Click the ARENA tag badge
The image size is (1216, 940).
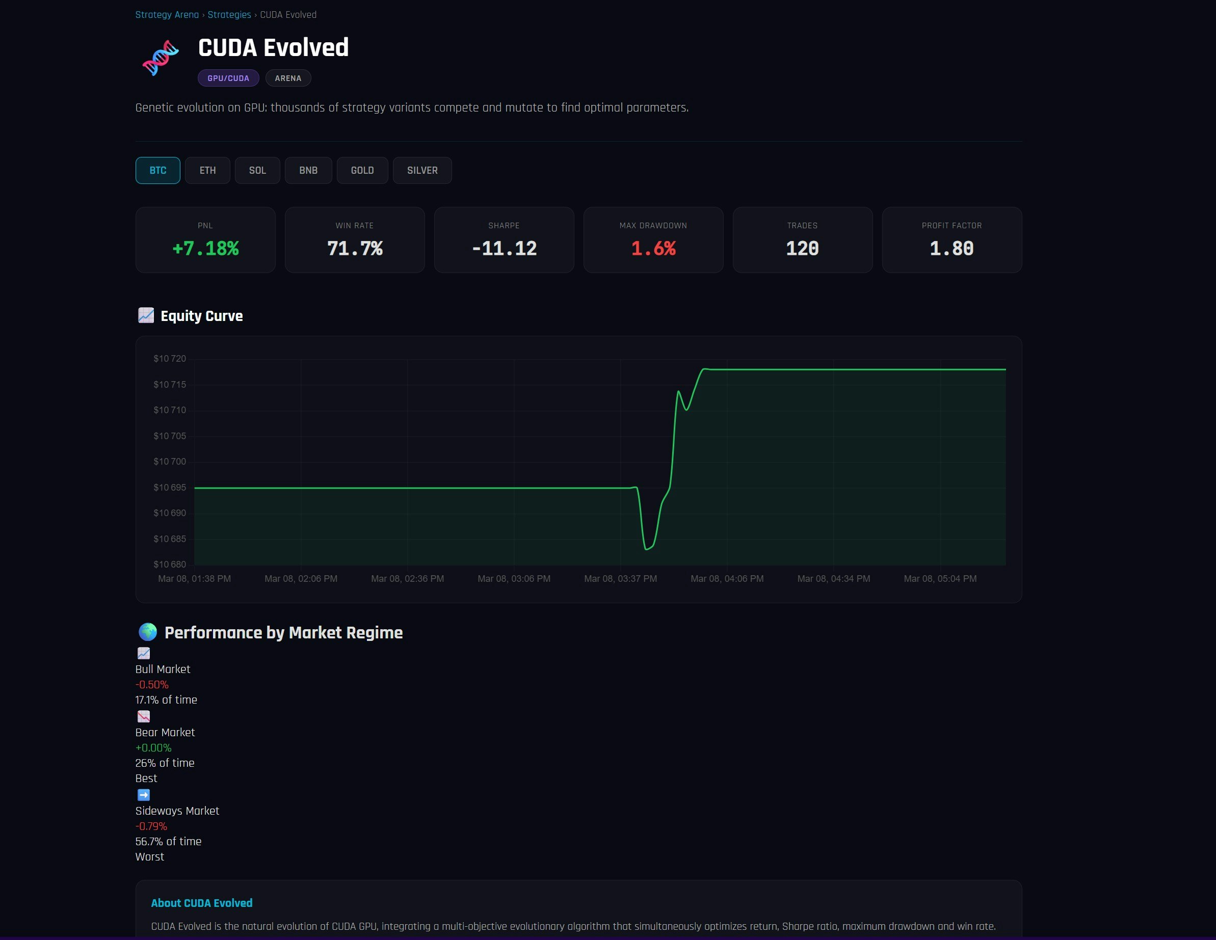(x=288, y=78)
